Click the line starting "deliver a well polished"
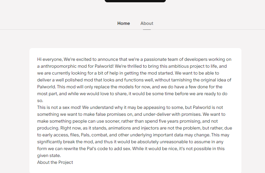 [x=134, y=80]
